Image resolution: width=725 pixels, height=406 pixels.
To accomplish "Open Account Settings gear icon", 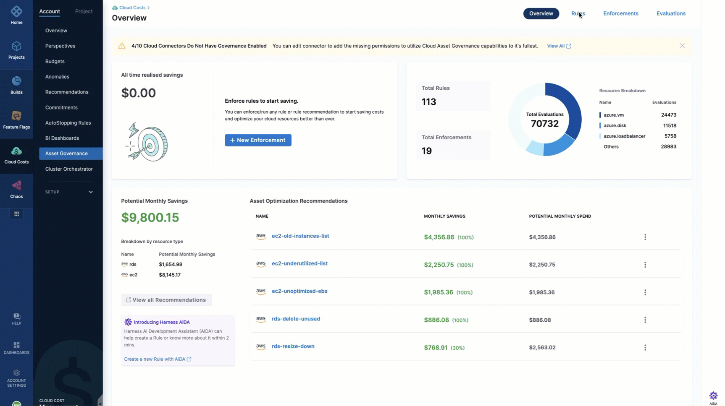I will pyautogui.click(x=16, y=373).
